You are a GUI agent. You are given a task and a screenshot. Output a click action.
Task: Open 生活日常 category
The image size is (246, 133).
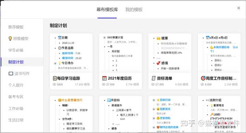point(16,120)
